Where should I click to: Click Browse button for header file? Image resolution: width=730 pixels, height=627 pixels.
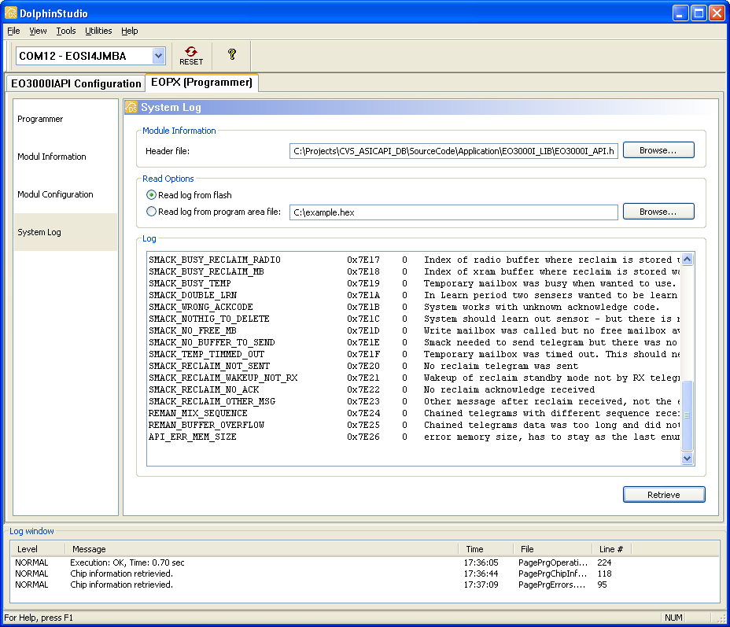tap(658, 150)
